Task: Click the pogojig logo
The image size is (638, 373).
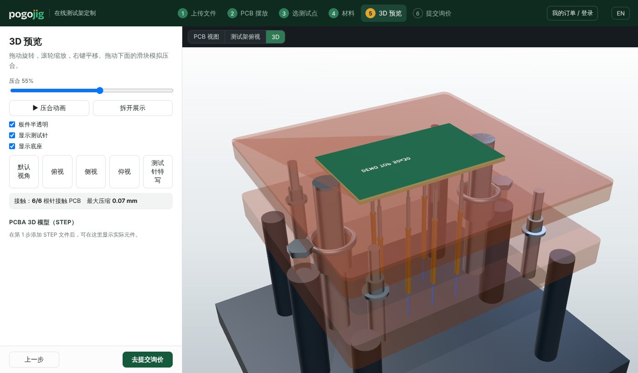Action: pos(26,14)
